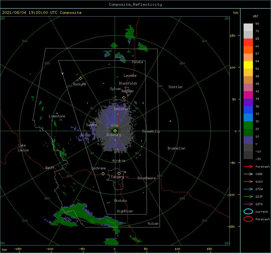The height and width of the screenshot is (253, 271).
Task: Click the magenta 18TS arrow legend icon
Action: click(248, 204)
